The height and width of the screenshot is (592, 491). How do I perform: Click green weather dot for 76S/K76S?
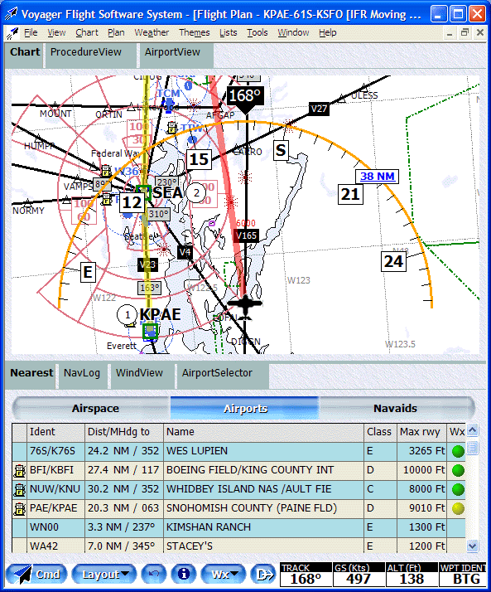click(x=458, y=452)
